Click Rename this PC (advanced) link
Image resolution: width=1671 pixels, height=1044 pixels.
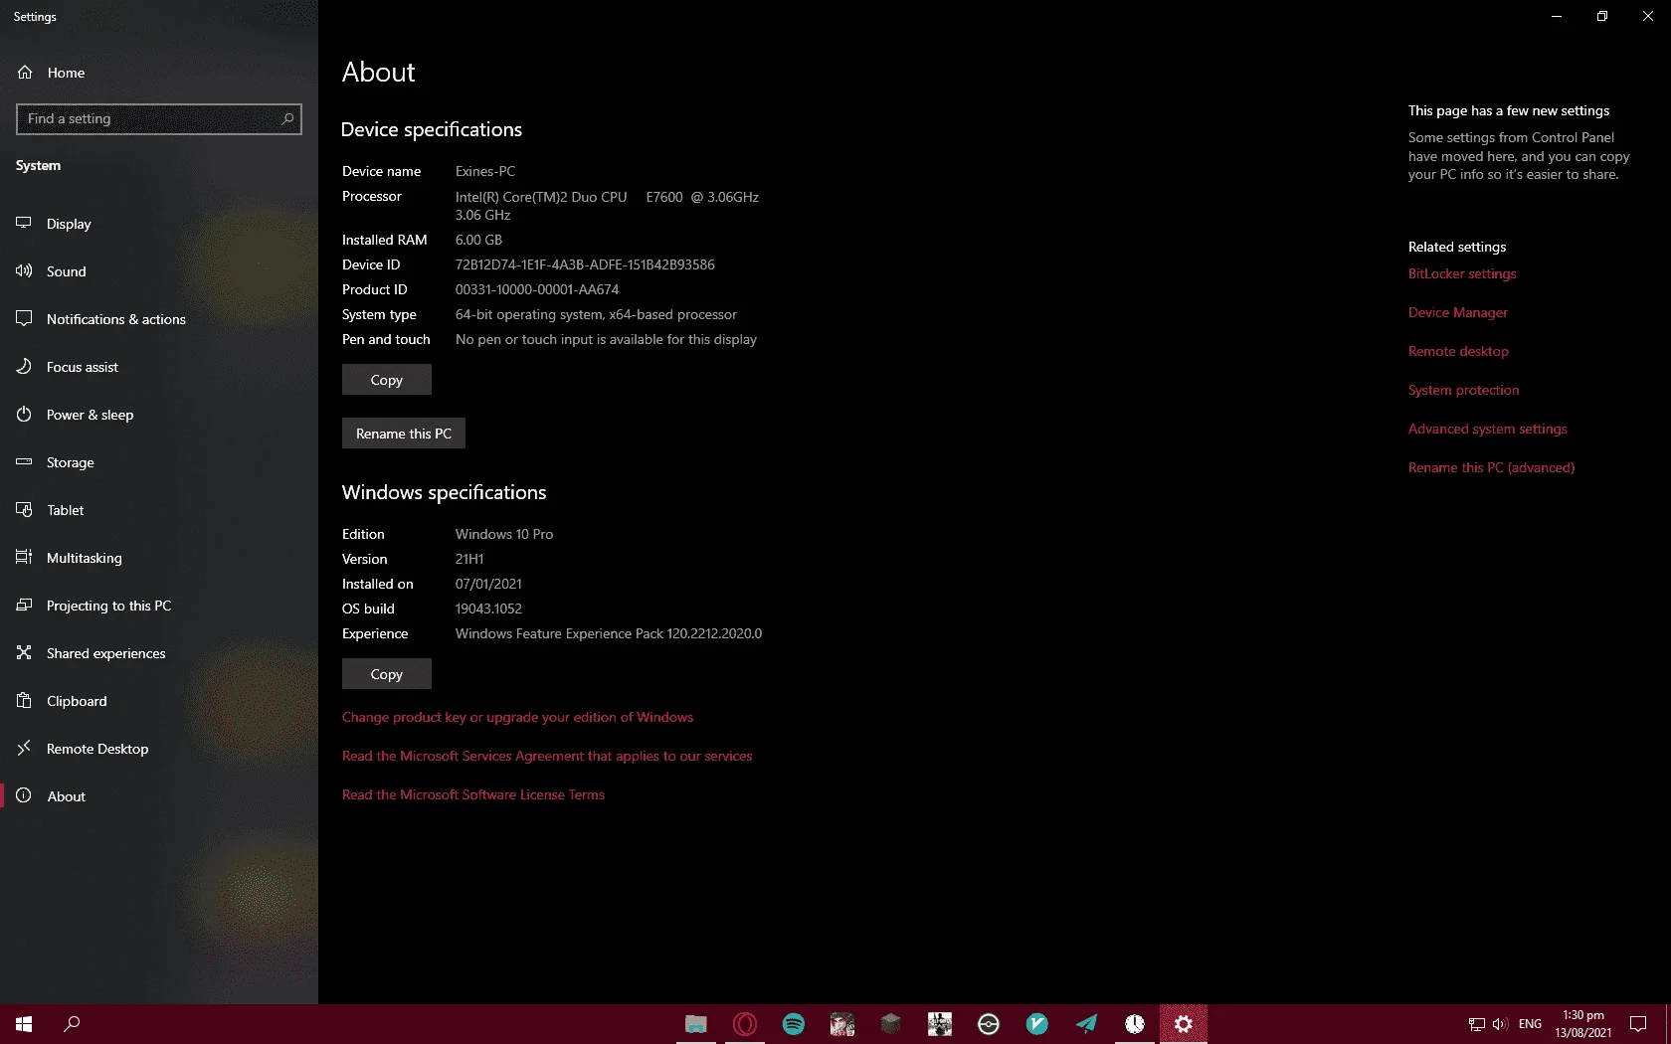[1492, 467]
